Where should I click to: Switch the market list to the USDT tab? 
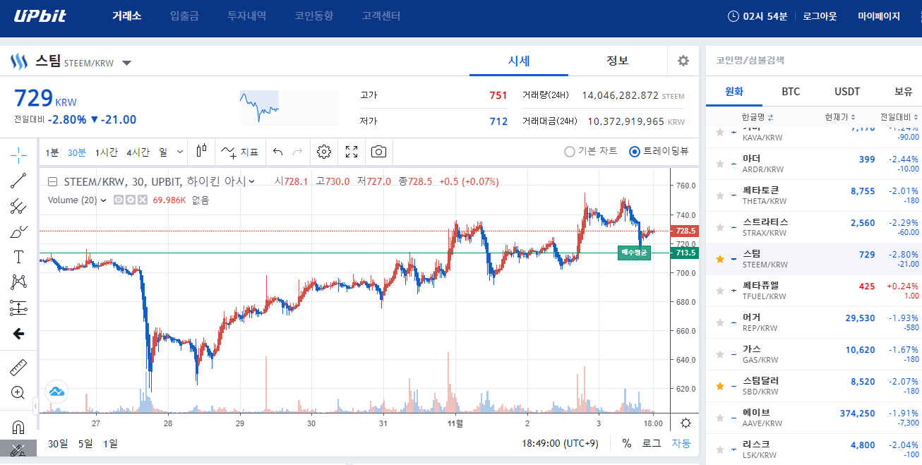tap(847, 92)
